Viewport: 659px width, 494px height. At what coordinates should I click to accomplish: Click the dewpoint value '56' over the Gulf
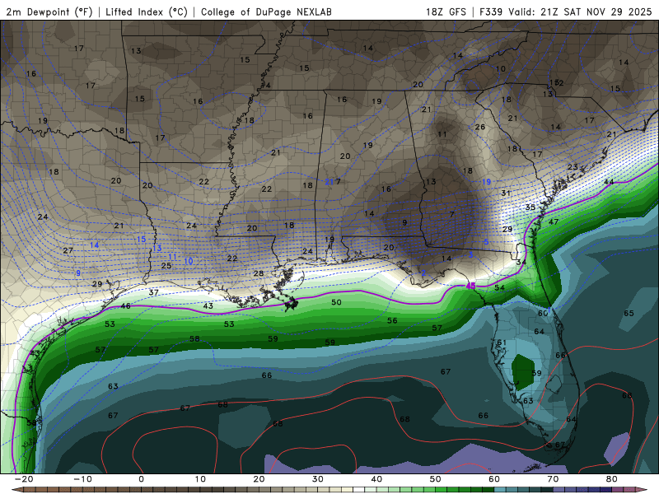point(392,320)
